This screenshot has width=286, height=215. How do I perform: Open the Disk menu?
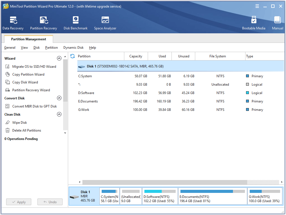(37, 48)
